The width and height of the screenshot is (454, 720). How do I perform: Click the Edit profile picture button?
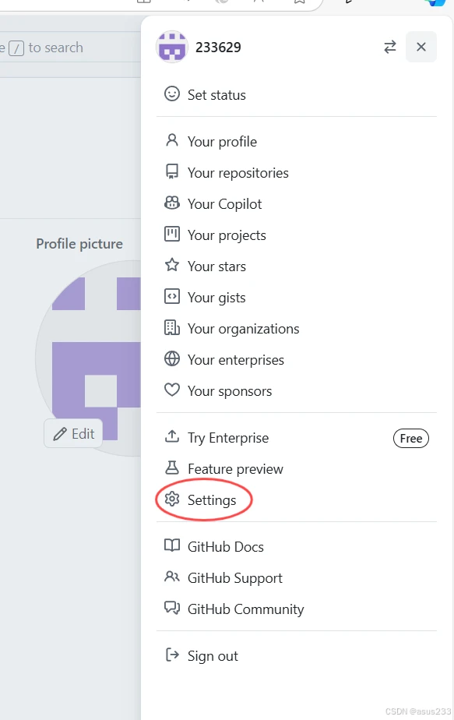73,433
